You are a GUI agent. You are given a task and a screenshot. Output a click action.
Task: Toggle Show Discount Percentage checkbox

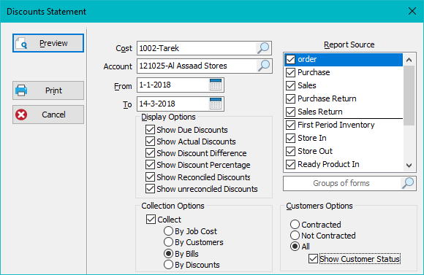[150, 165]
